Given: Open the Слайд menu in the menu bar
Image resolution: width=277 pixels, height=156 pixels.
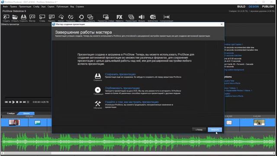Looking at the screenshot, I should point(36,6).
